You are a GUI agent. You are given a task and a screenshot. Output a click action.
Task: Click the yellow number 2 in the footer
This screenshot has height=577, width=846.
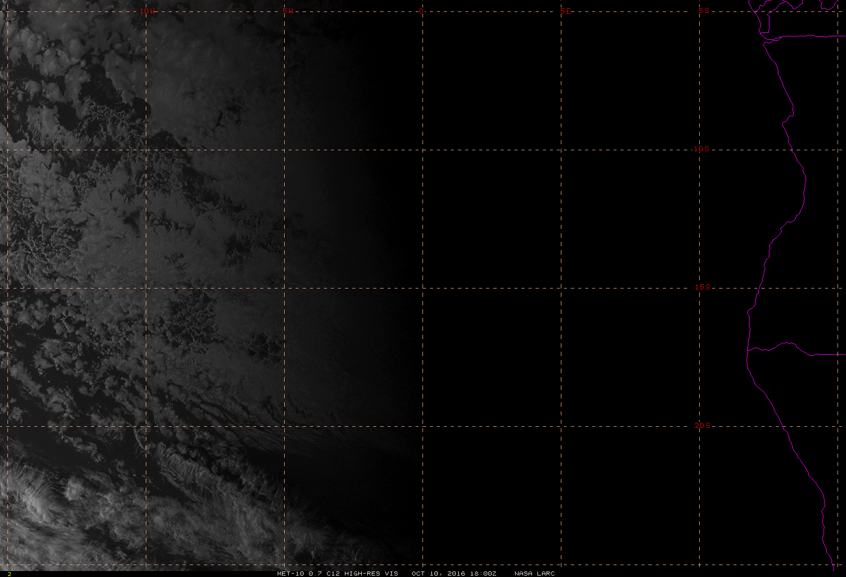coord(9,574)
